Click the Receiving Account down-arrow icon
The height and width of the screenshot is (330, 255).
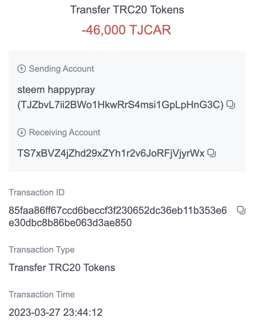(21, 132)
